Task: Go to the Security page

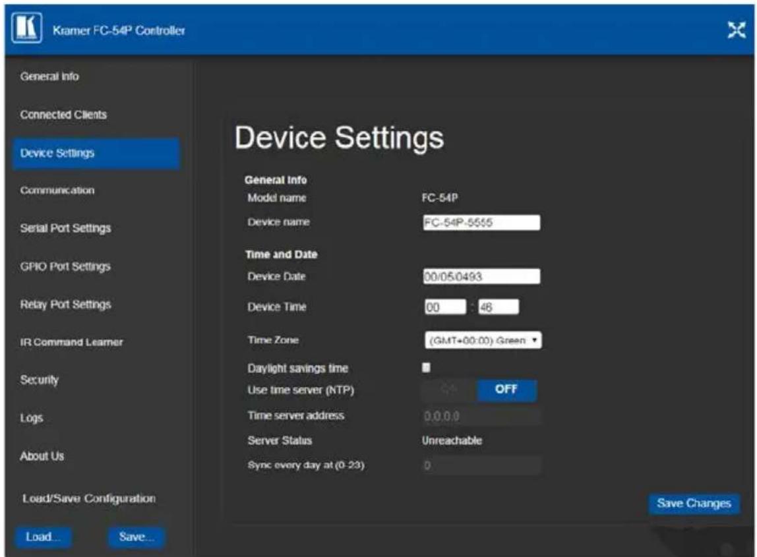Action: pos(39,380)
